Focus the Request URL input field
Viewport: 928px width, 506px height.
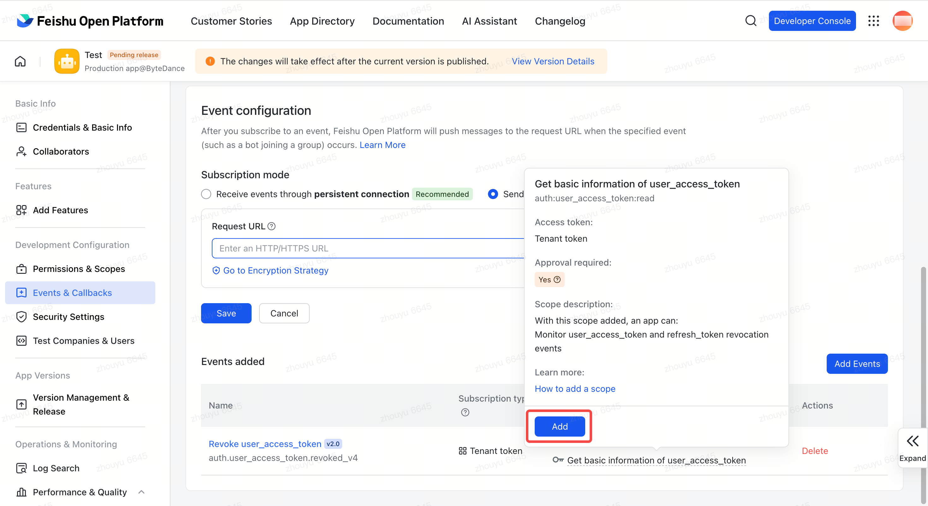pos(368,248)
